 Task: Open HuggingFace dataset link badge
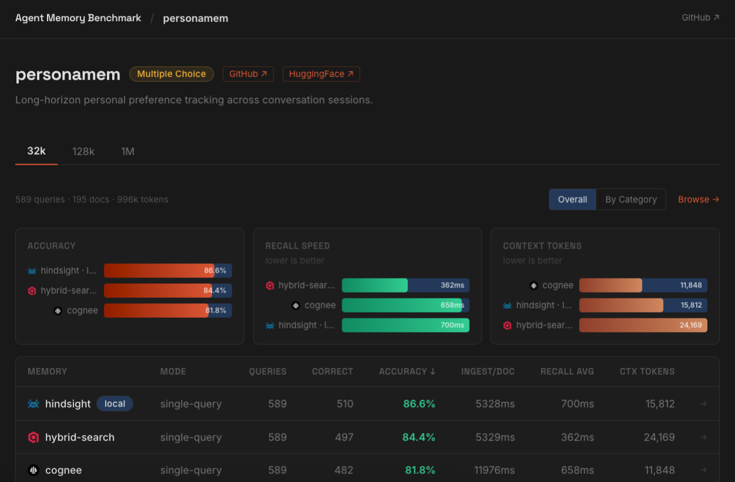coord(321,74)
